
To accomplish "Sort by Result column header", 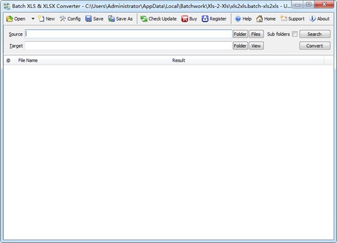I will pyautogui.click(x=247, y=61).
